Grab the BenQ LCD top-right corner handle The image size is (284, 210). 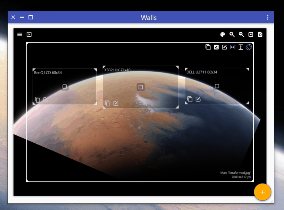click(95, 70)
